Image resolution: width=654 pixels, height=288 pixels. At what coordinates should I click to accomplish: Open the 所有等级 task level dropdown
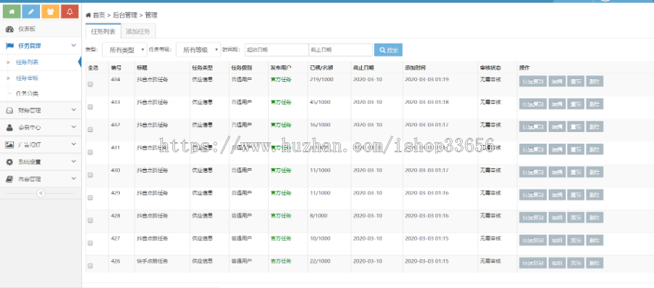pyautogui.click(x=198, y=50)
